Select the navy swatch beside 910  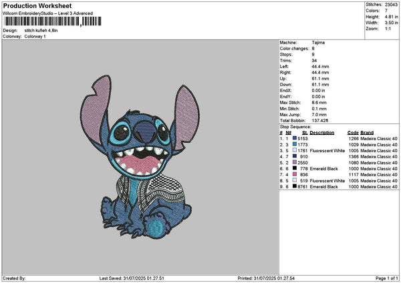(x=295, y=156)
